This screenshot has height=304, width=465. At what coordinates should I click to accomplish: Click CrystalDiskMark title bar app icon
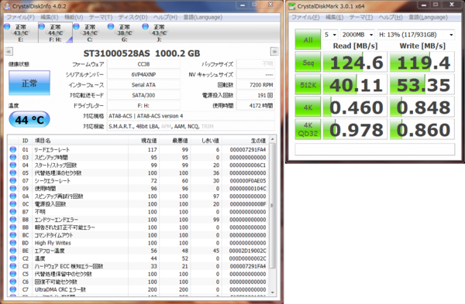pyautogui.click(x=292, y=6)
